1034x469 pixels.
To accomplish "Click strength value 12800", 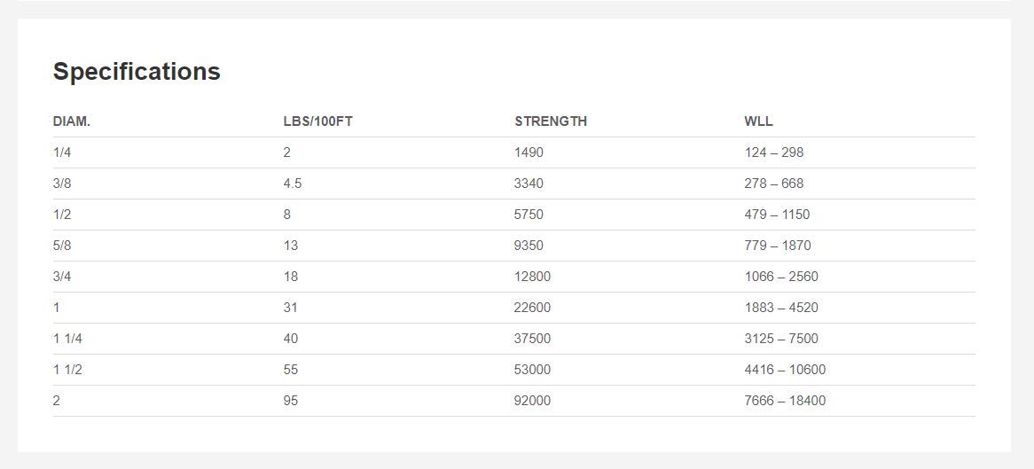I will pyautogui.click(x=532, y=277).
